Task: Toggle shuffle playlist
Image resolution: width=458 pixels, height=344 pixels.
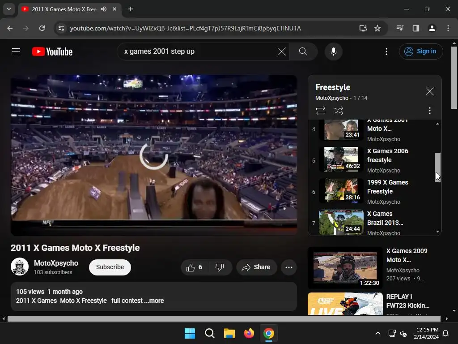Action: click(x=338, y=111)
